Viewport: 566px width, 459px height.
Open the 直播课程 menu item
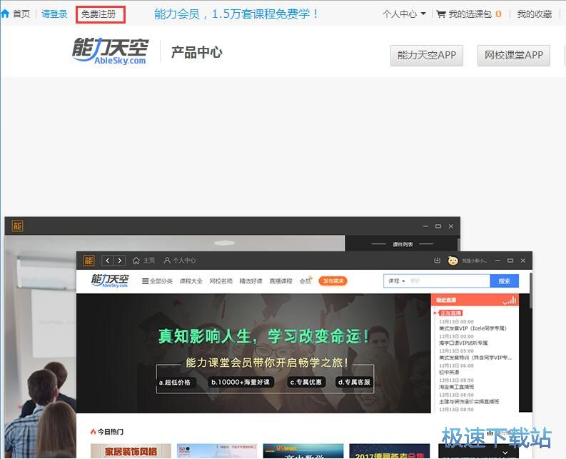coord(281,281)
